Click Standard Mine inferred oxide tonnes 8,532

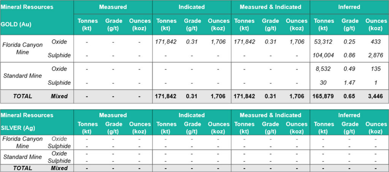pos(324,69)
